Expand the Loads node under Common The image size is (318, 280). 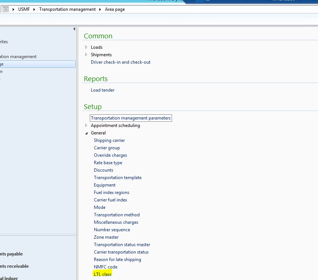coord(86,47)
